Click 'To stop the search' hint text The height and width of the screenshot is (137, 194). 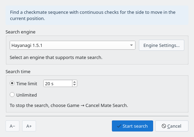[69, 106]
